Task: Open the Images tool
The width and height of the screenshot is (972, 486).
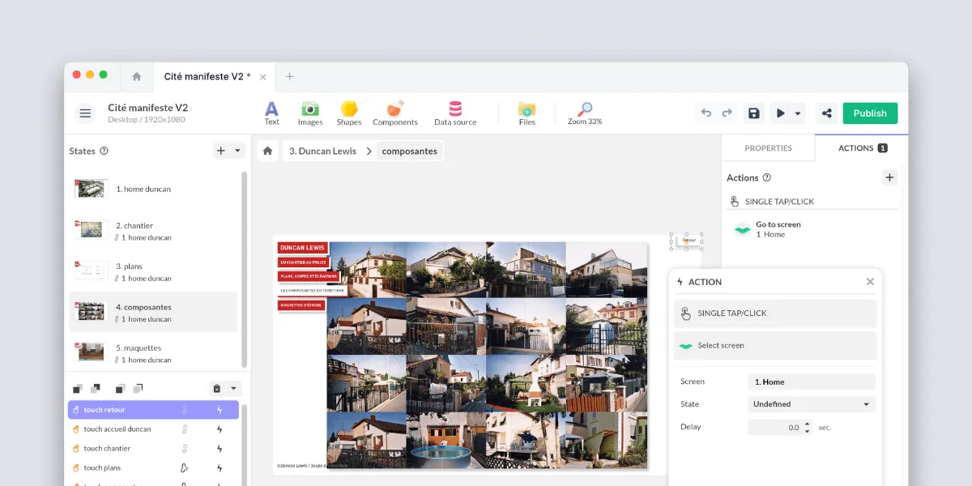Action: 309,113
